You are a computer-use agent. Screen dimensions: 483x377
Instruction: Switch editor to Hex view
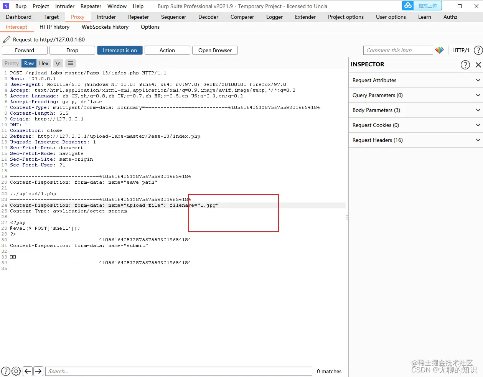[44, 63]
